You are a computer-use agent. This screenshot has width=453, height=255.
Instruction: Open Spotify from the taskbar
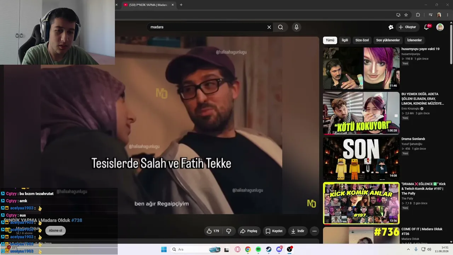point(258,249)
